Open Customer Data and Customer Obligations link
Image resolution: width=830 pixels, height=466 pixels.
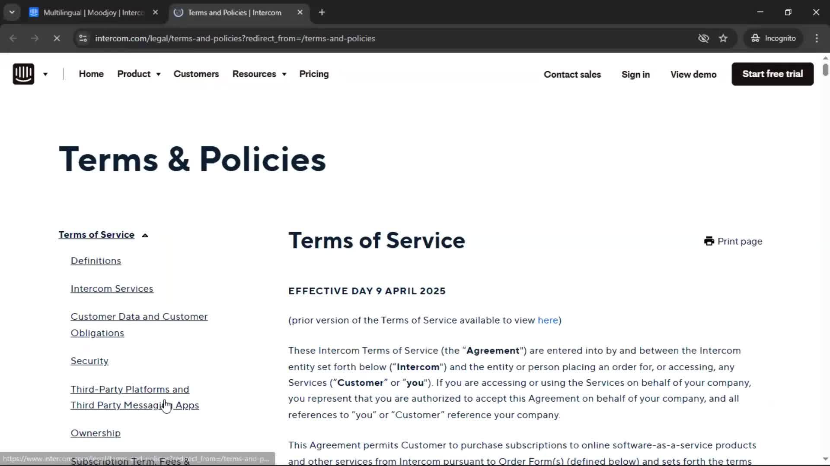pyautogui.click(x=139, y=324)
